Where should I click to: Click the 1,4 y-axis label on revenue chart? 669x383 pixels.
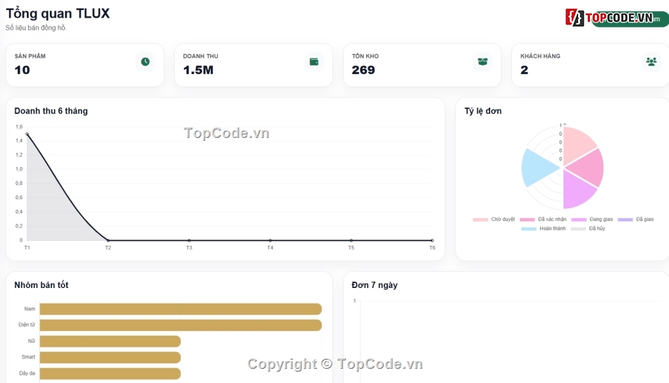coord(19,141)
